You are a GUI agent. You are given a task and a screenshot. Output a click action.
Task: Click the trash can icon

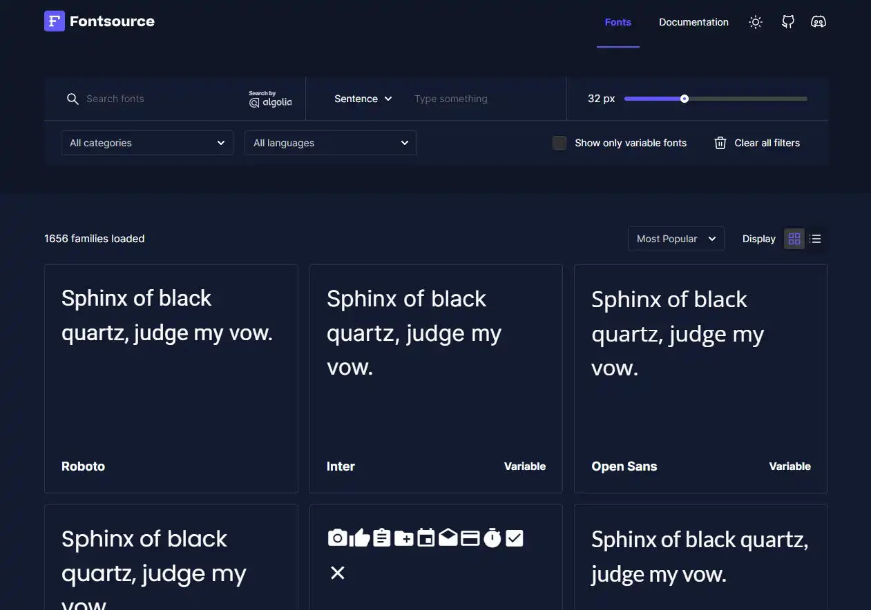click(720, 143)
